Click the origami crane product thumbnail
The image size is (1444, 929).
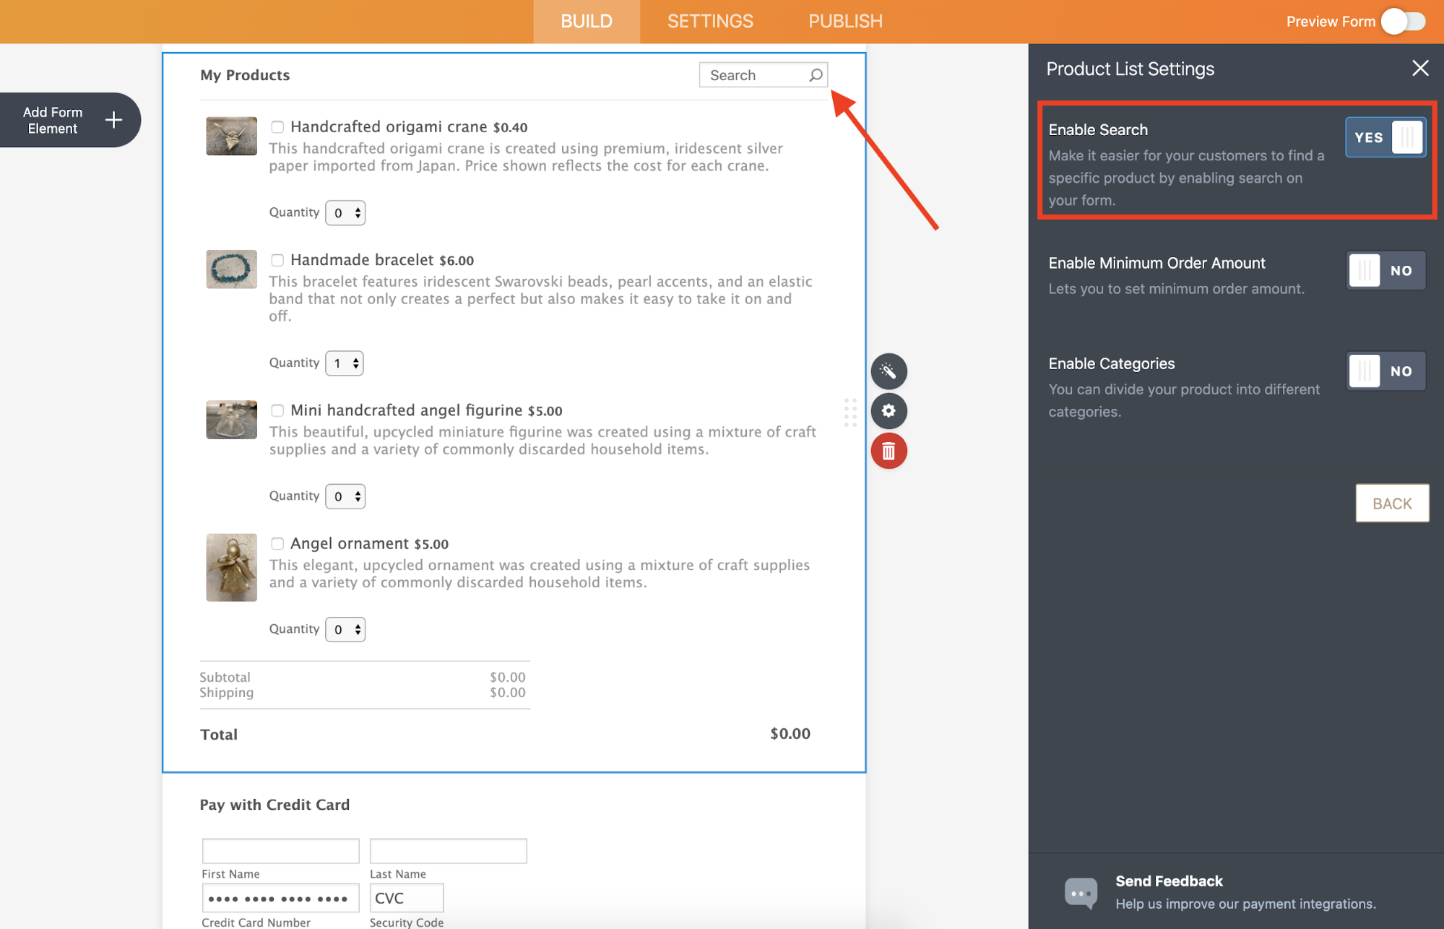tap(231, 136)
